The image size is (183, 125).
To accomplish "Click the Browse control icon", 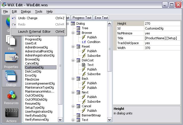I will point(78,33).
